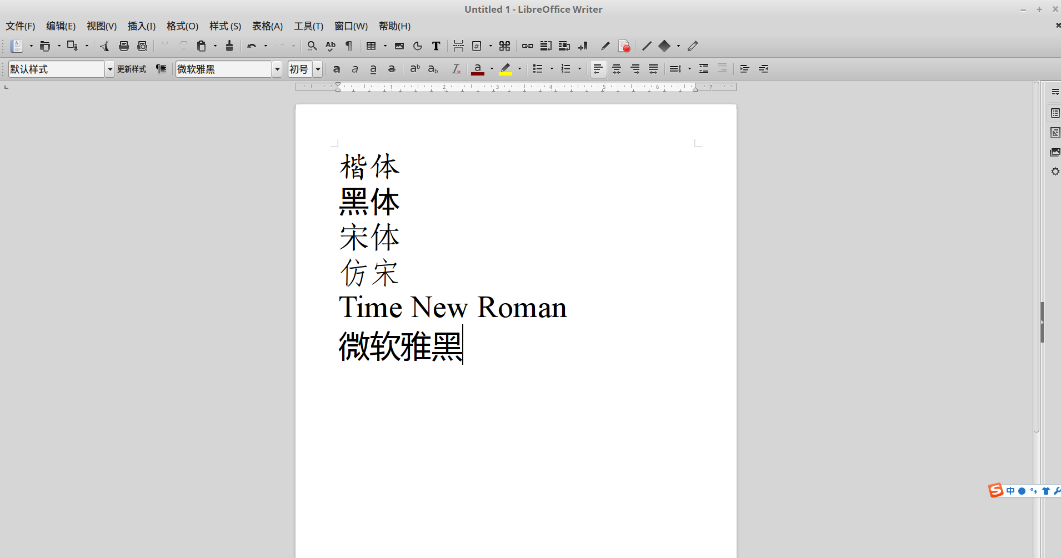This screenshot has height=558, width=1061.
Task: Open the font color dropdown arrow
Action: [492, 69]
